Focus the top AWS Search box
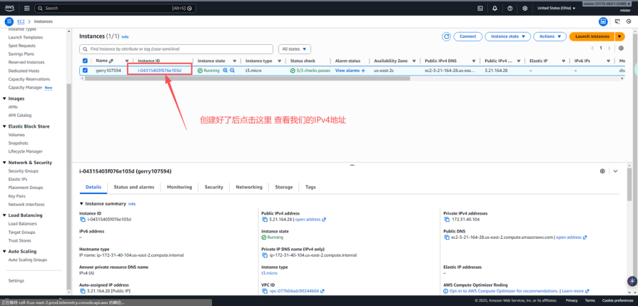Screen dimensions: 638x306 pos(115,8)
